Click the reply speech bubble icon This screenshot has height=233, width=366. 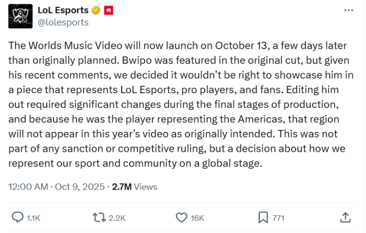coord(17,217)
